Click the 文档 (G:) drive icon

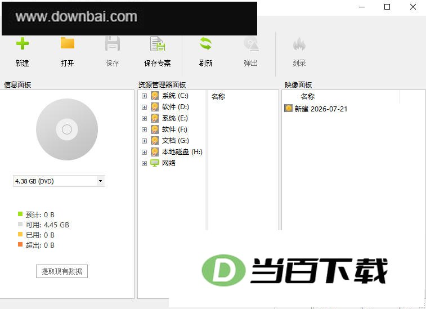(x=155, y=141)
